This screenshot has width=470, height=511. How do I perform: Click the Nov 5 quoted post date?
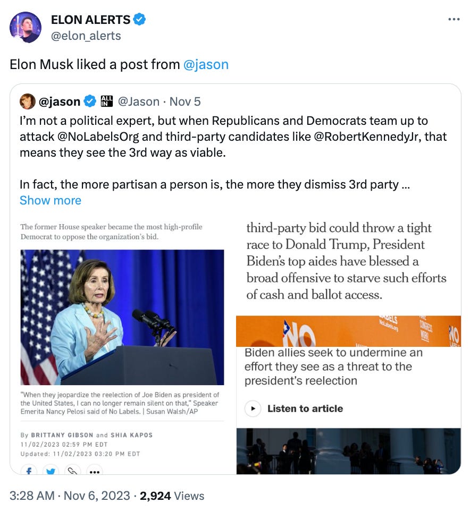185,101
